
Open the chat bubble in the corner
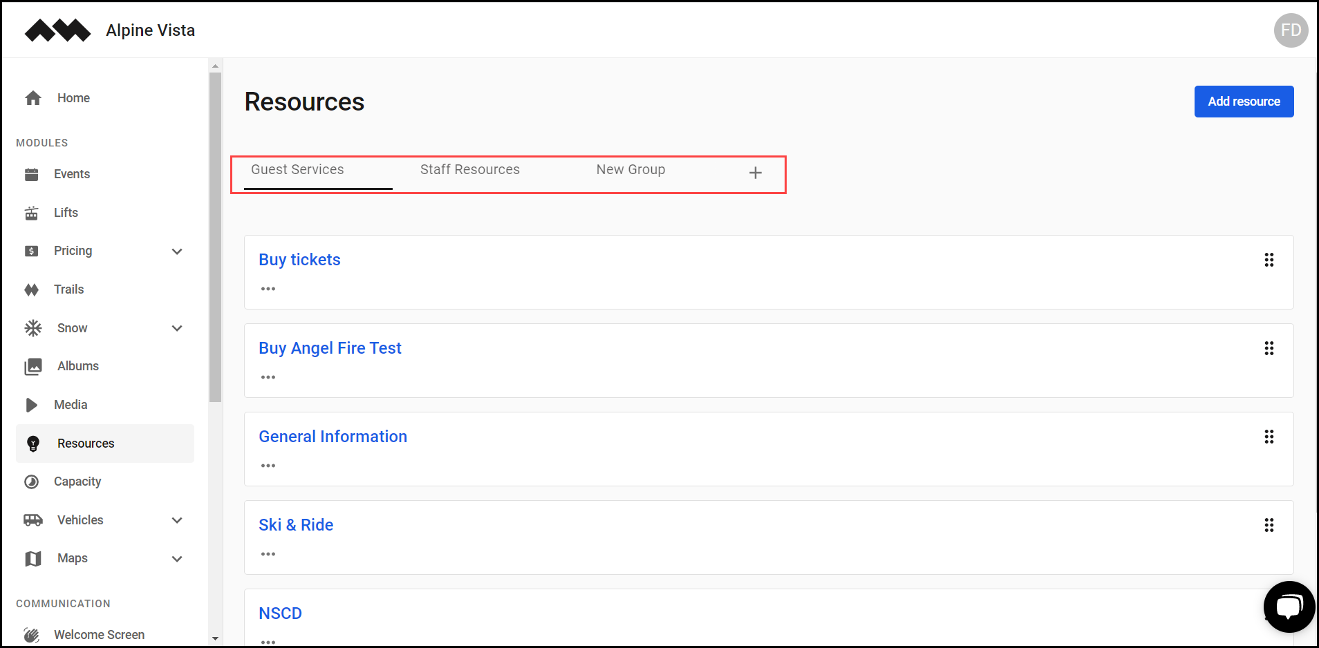pos(1289,606)
